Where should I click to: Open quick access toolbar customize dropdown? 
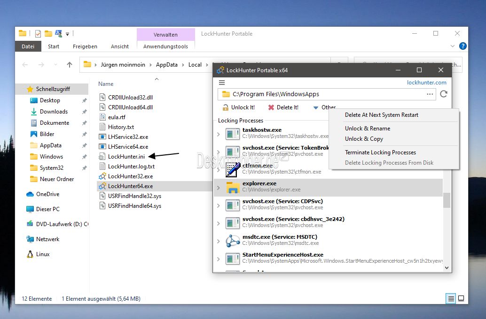pos(67,34)
